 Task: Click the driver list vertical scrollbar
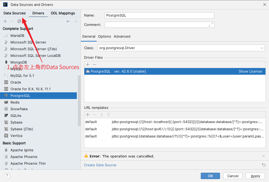coord(79,107)
